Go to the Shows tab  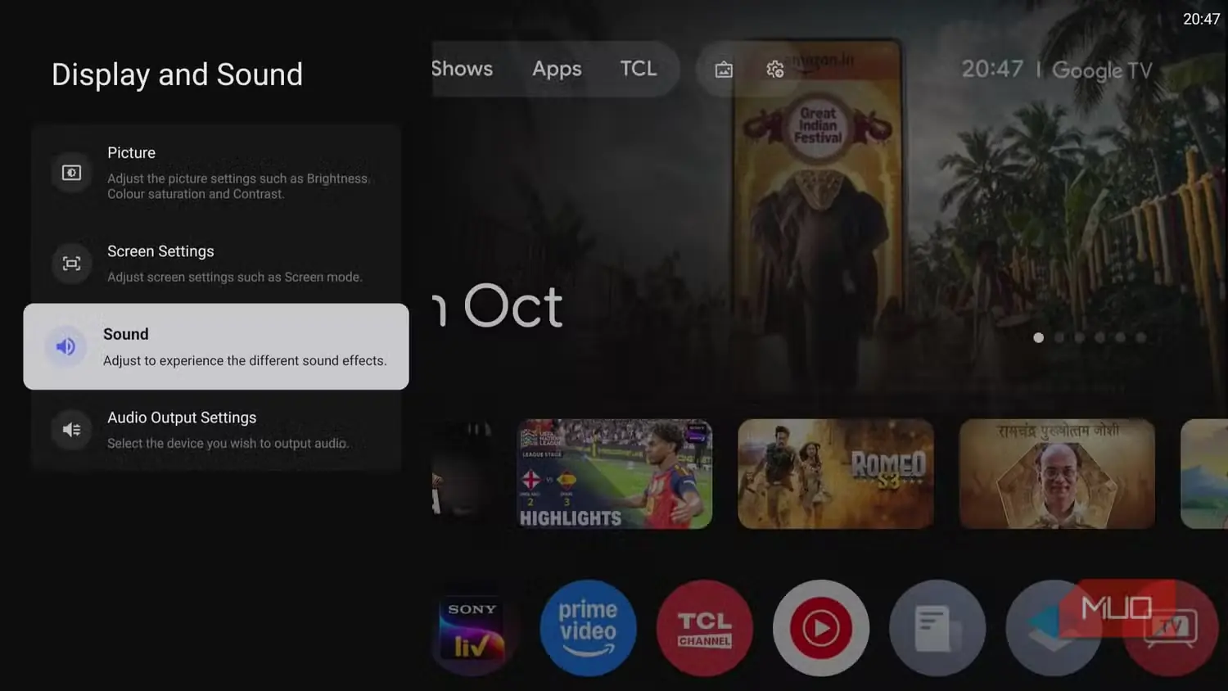pyautogui.click(x=463, y=69)
